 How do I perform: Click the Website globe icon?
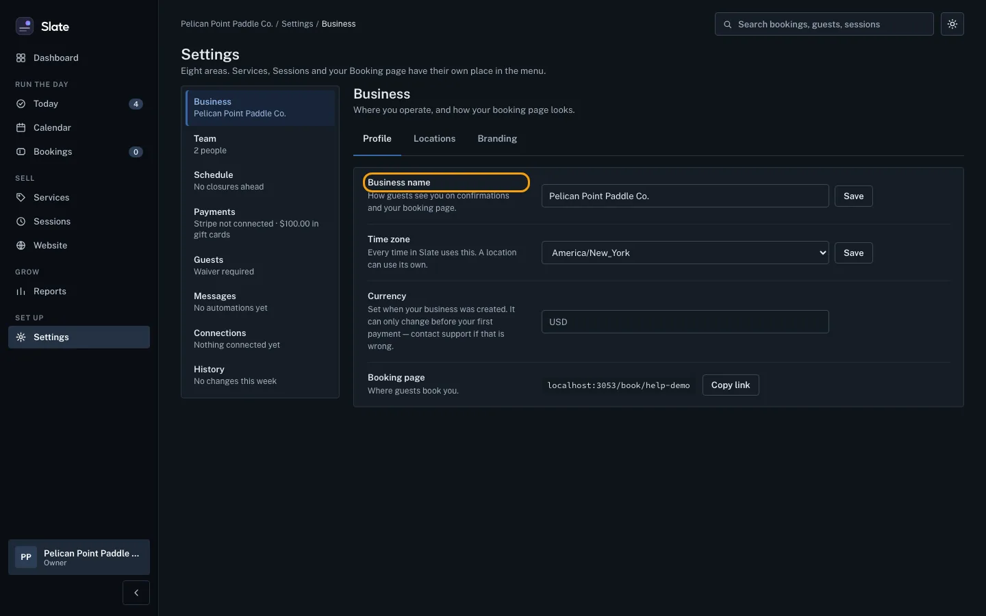pos(21,246)
